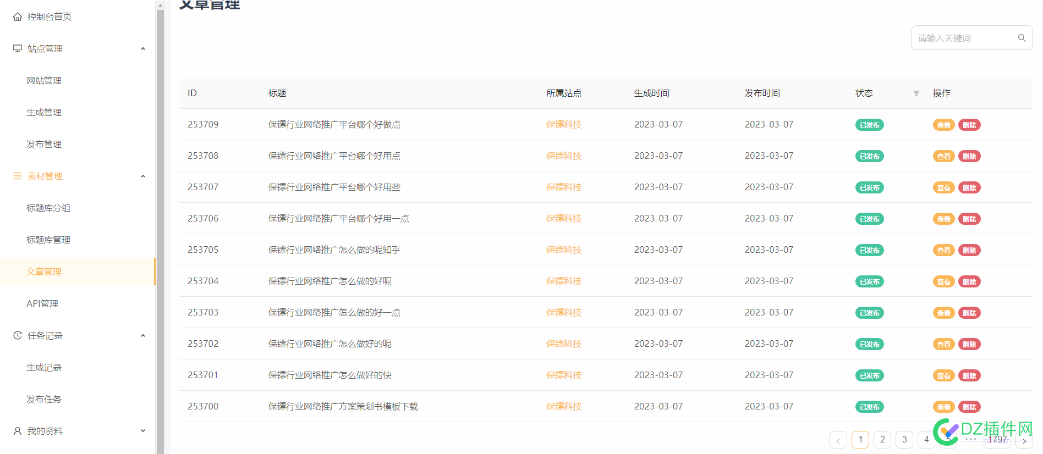The image size is (1043, 454).
Task: Go to pagination page 4
Action: click(x=926, y=440)
